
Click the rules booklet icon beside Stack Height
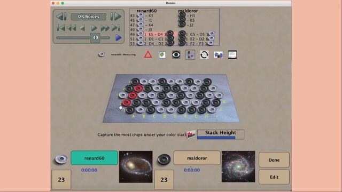[191, 134]
